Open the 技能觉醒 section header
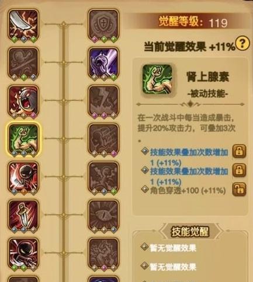Viewport: 253px width, 282px height. pos(190,231)
